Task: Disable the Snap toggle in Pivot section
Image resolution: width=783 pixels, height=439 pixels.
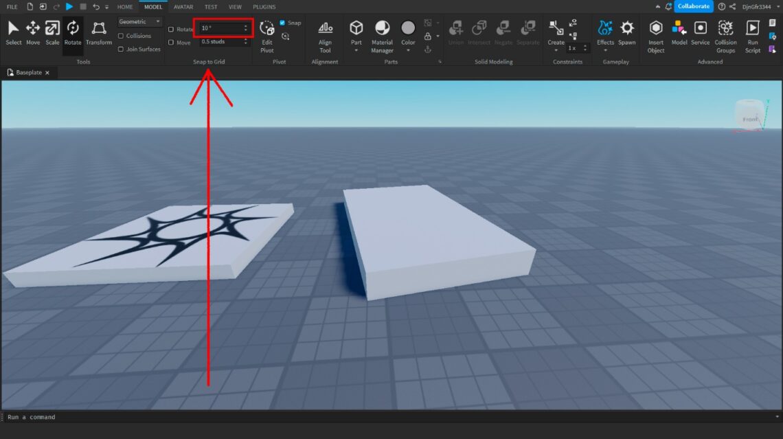Action: (x=284, y=22)
